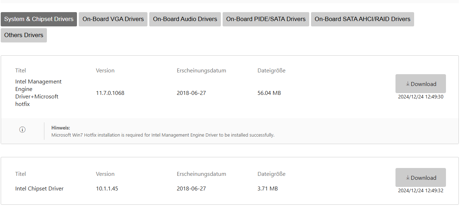The height and width of the screenshot is (214, 466).
Task: Click the Microsoft Win7 Hotfix note text
Action: coord(163,135)
